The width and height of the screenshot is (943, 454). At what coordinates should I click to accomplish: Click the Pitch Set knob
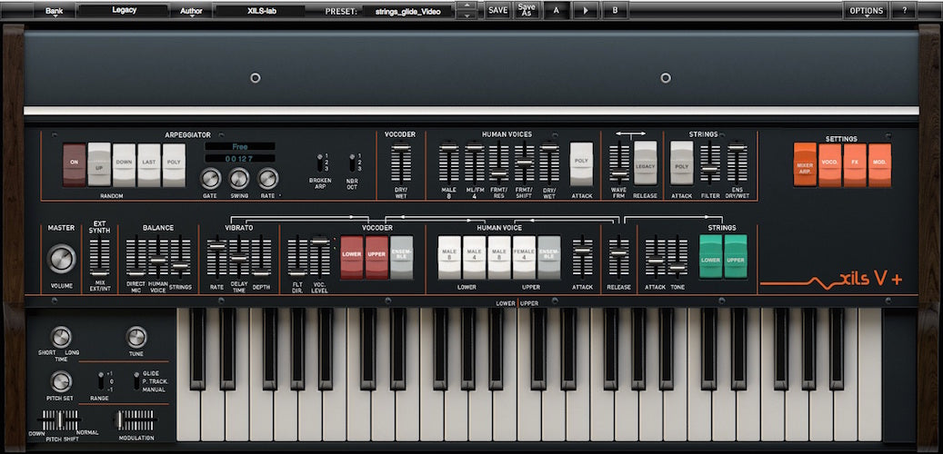(61, 381)
